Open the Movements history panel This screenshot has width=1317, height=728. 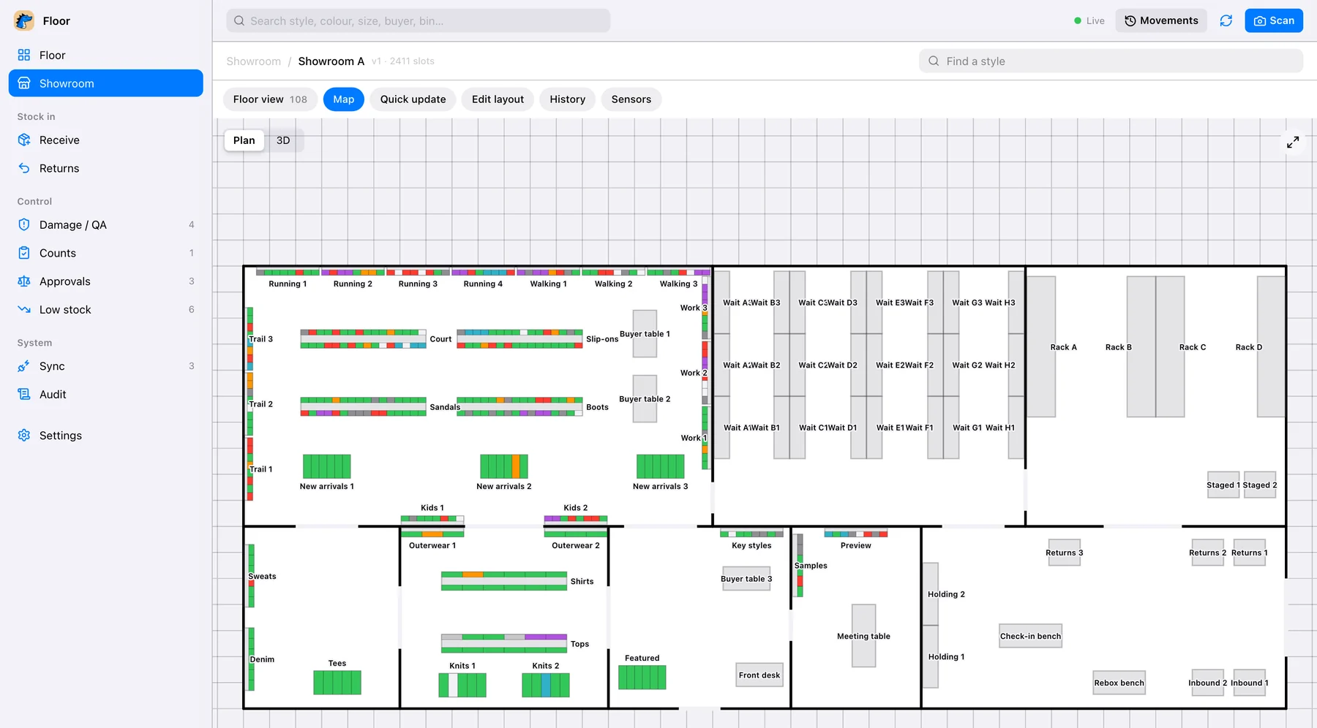tap(1161, 20)
